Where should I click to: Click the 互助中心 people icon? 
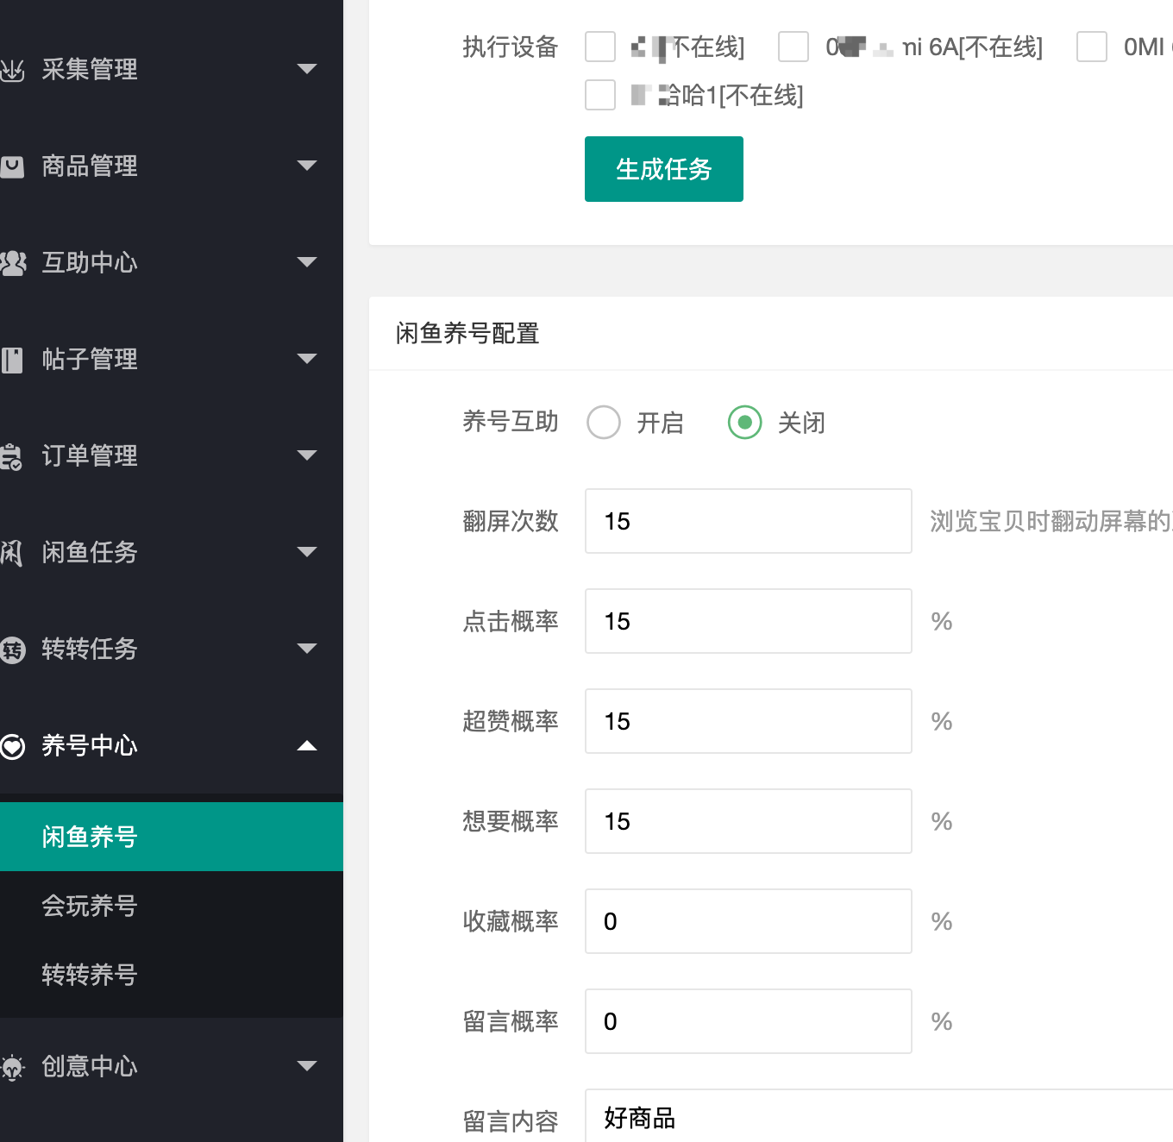click(12, 263)
